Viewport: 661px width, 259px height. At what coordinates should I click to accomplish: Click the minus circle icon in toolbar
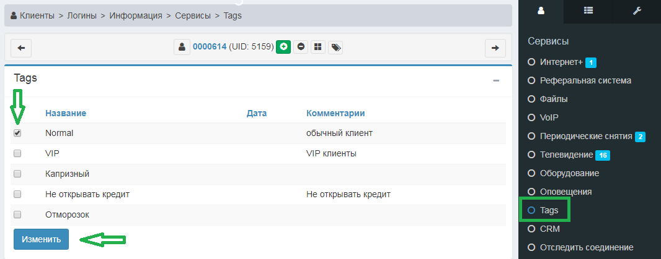pos(301,47)
